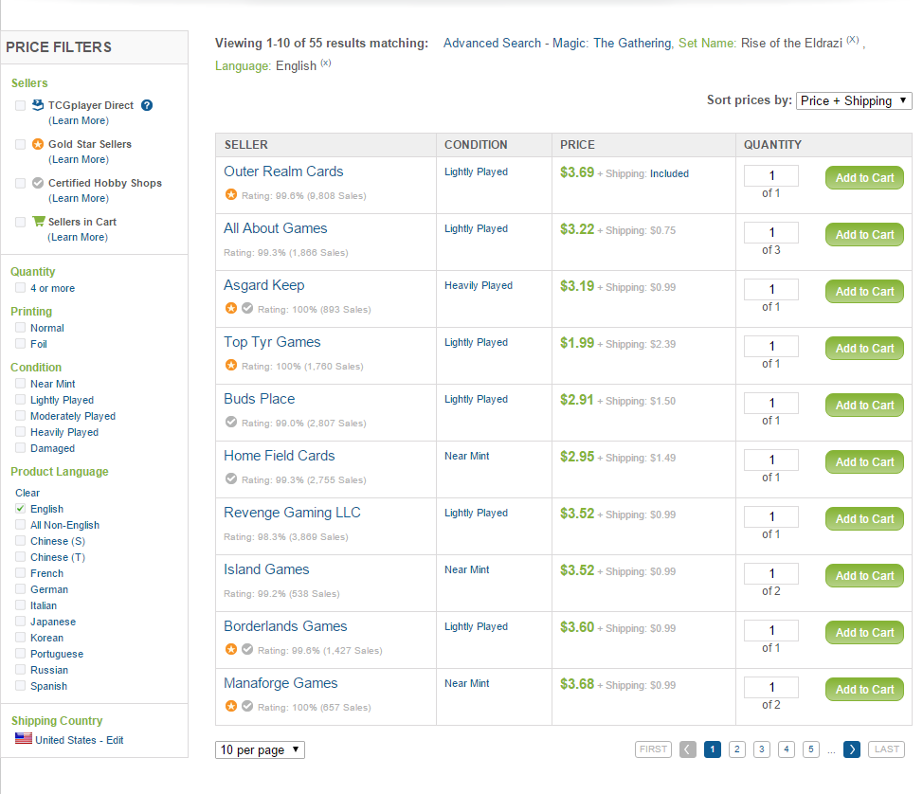Screen dimensions: 923x794
Task: Remove the Rise of the Eldrazi set filter (x)
Action: click(x=853, y=40)
